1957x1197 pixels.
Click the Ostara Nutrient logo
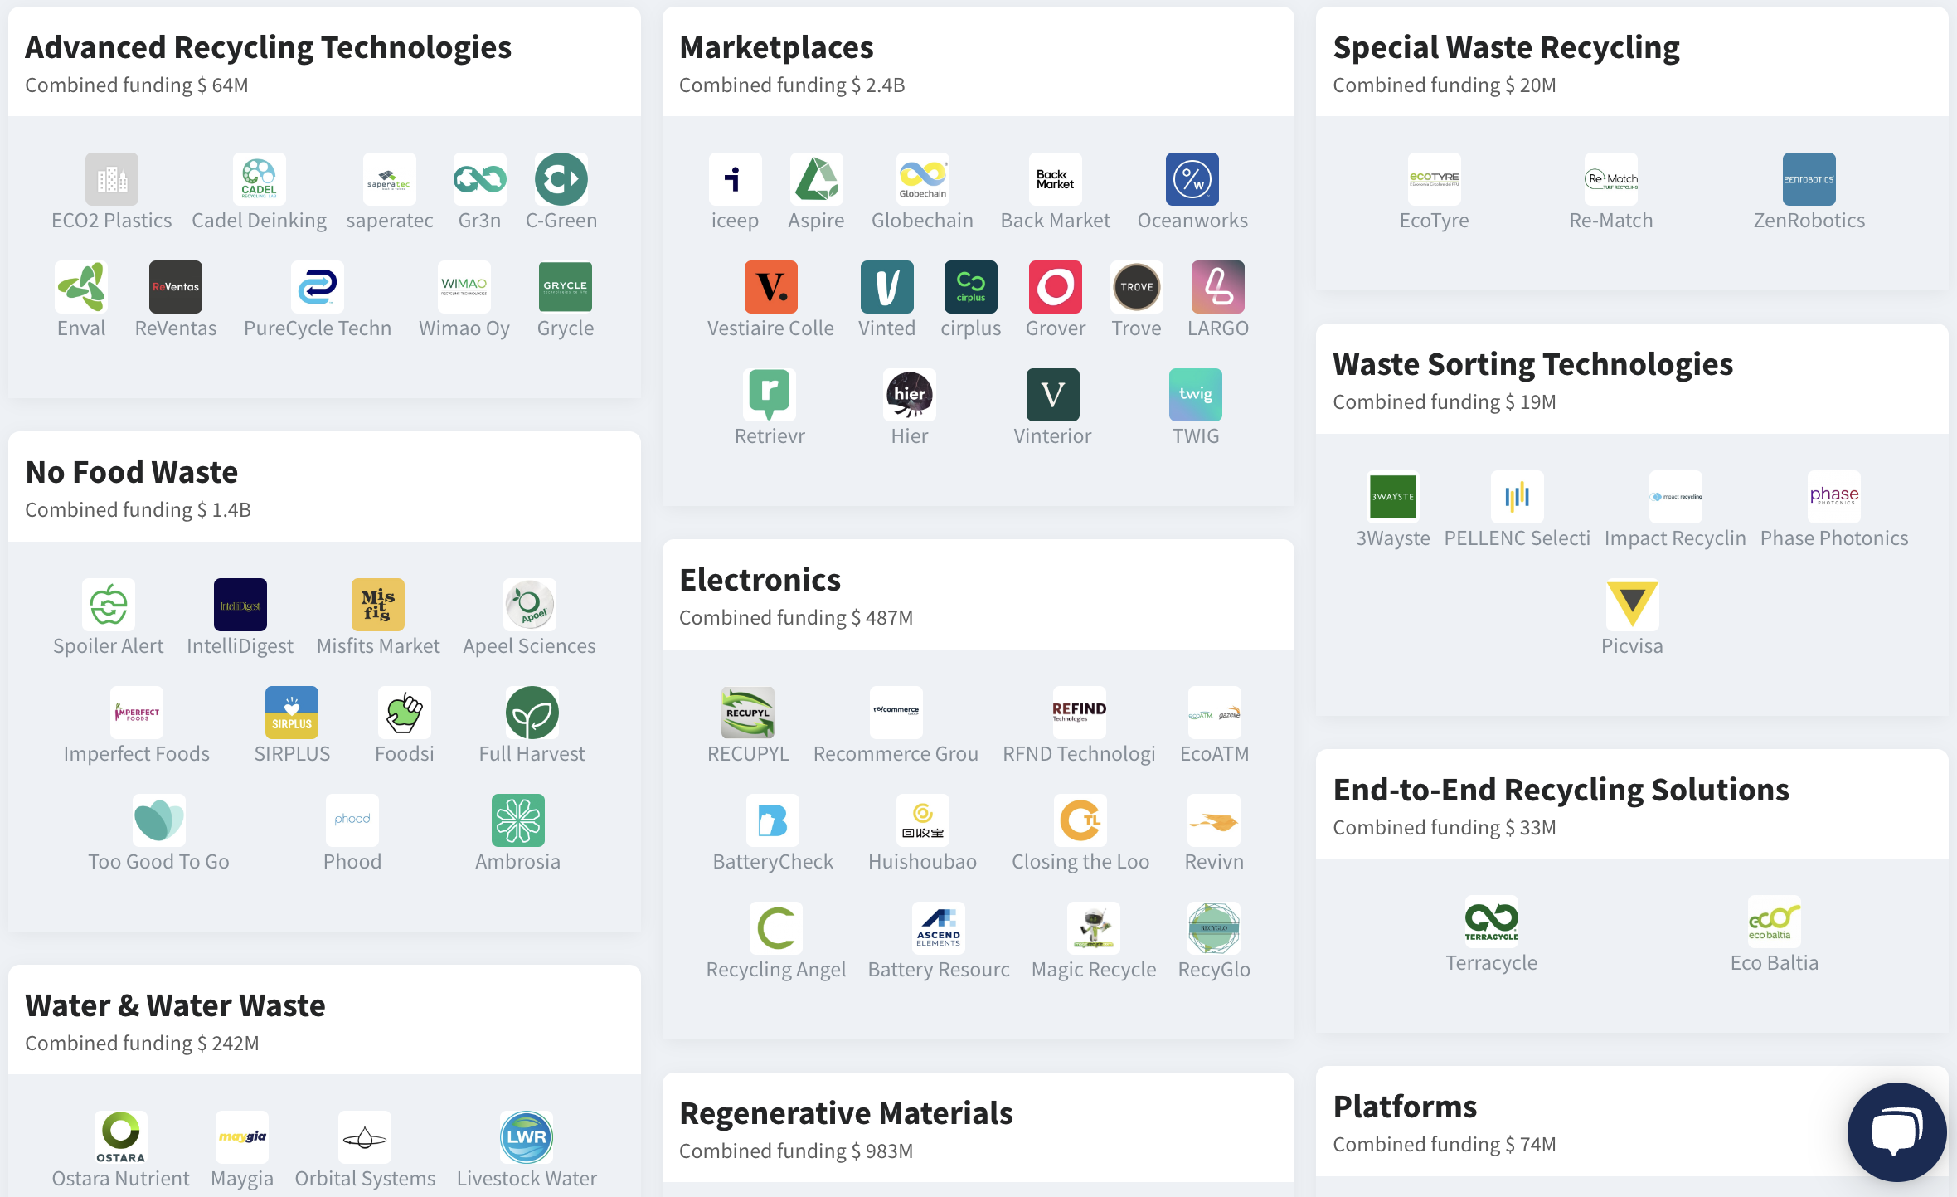121,1137
